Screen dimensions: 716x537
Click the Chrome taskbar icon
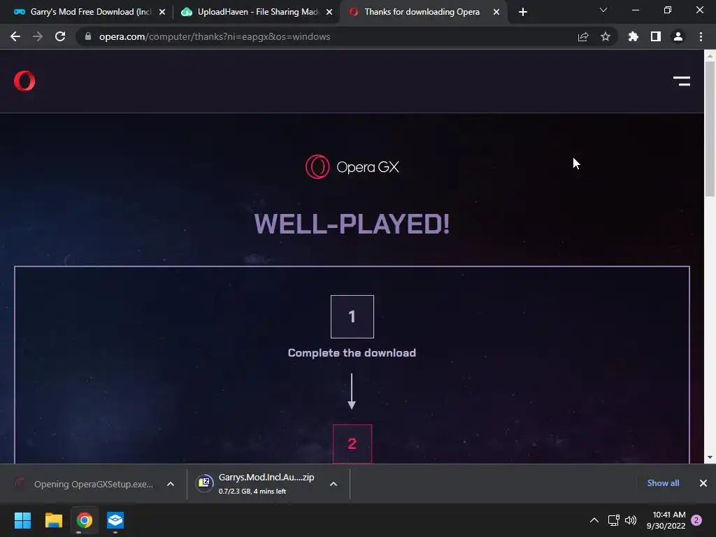(85, 520)
